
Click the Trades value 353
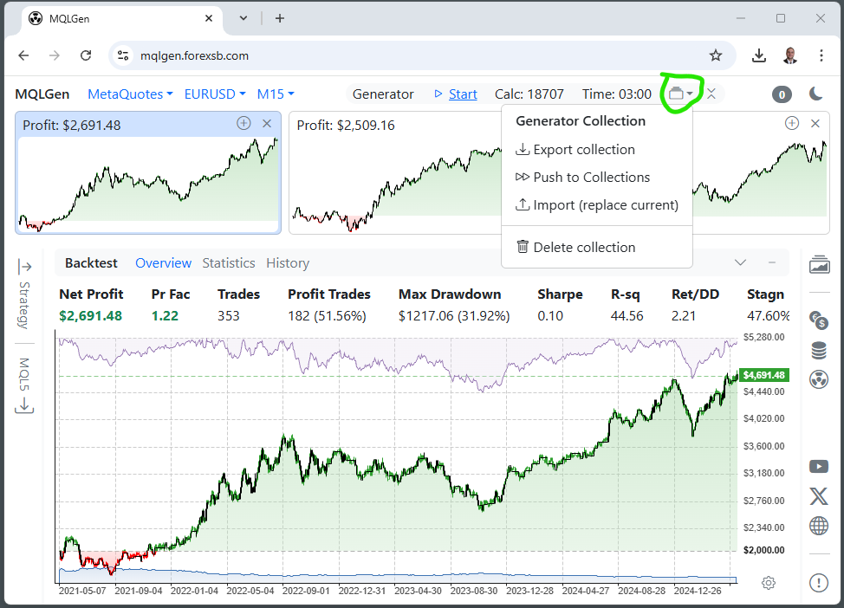228,316
